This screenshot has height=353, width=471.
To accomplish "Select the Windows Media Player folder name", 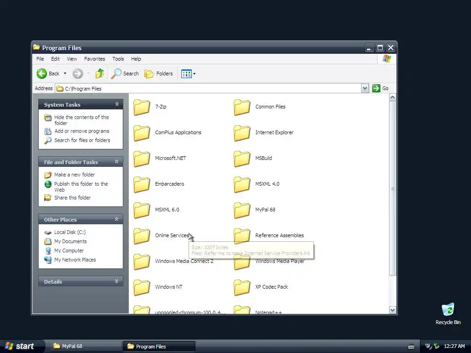I will click(x=280, y=262).
